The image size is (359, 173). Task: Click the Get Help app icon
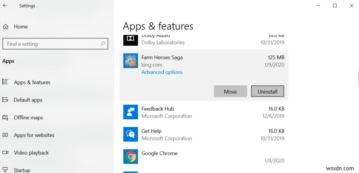tap(131, 134)
